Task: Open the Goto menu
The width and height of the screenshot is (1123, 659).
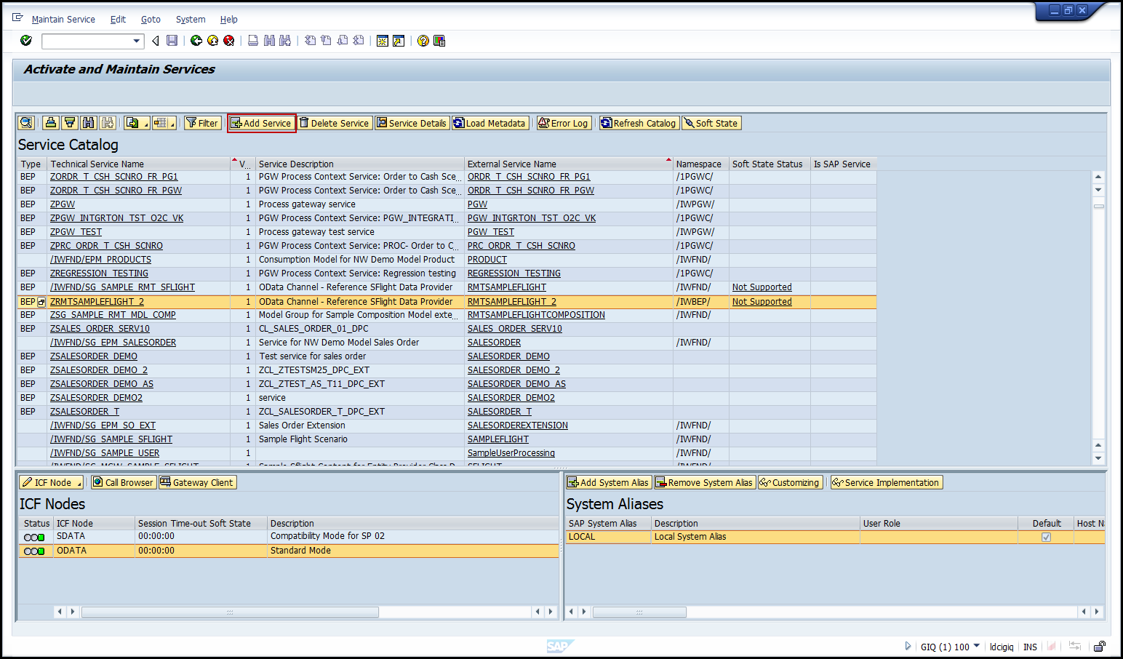Action: coord(151,20)
